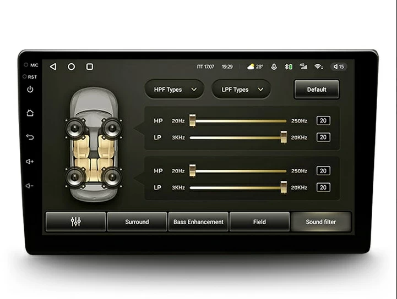Screen dimensions: 397x299
Task: Select the front right speaker
Action: tap(112, 129)
